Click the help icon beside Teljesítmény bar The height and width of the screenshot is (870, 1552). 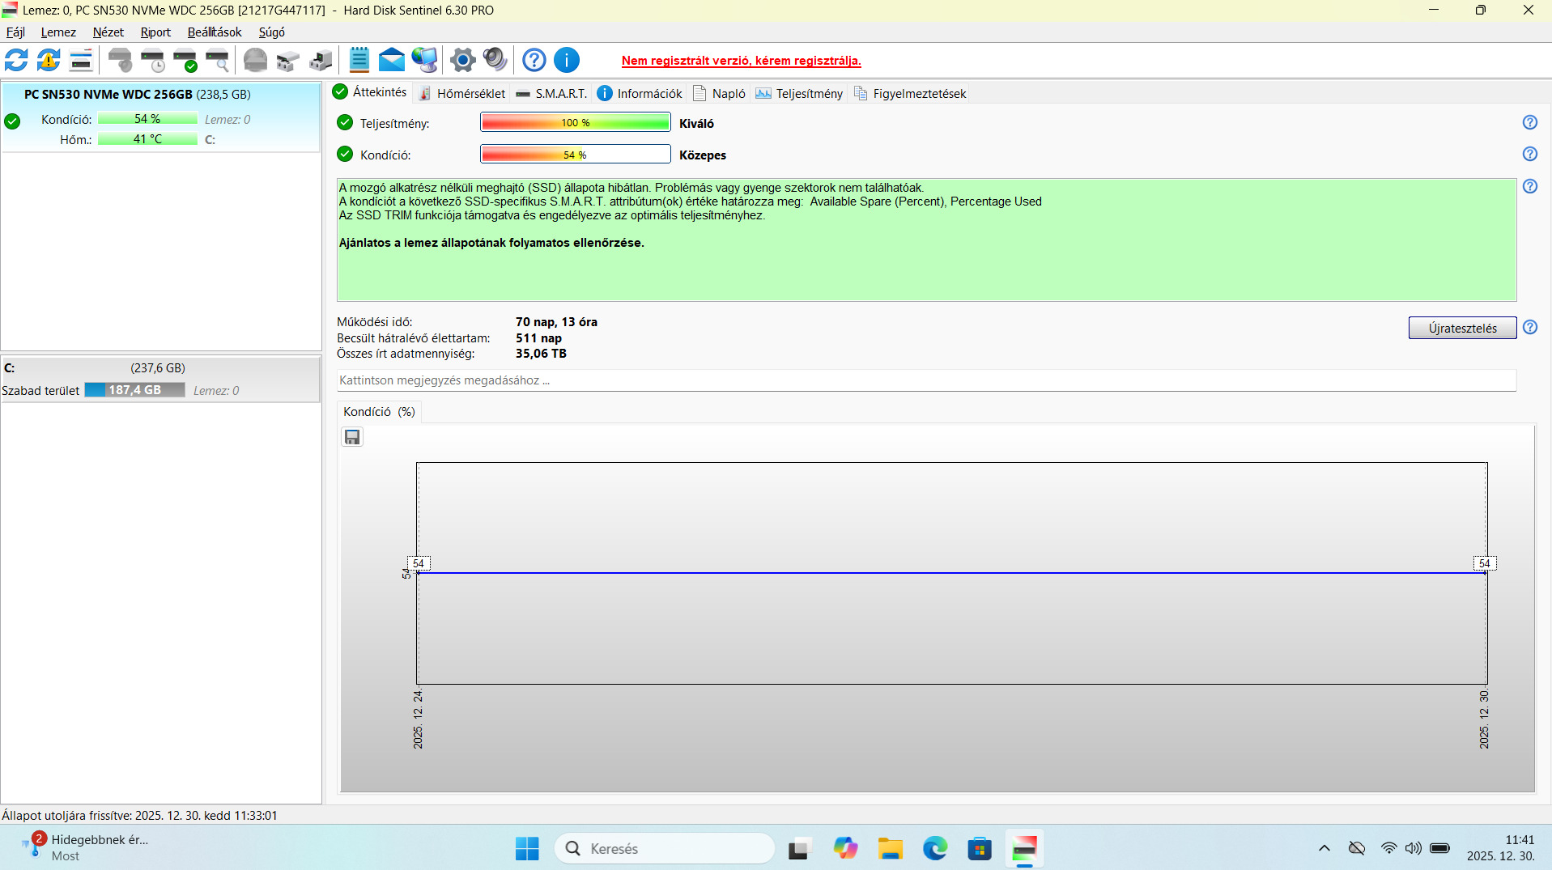pos(1530,122)
